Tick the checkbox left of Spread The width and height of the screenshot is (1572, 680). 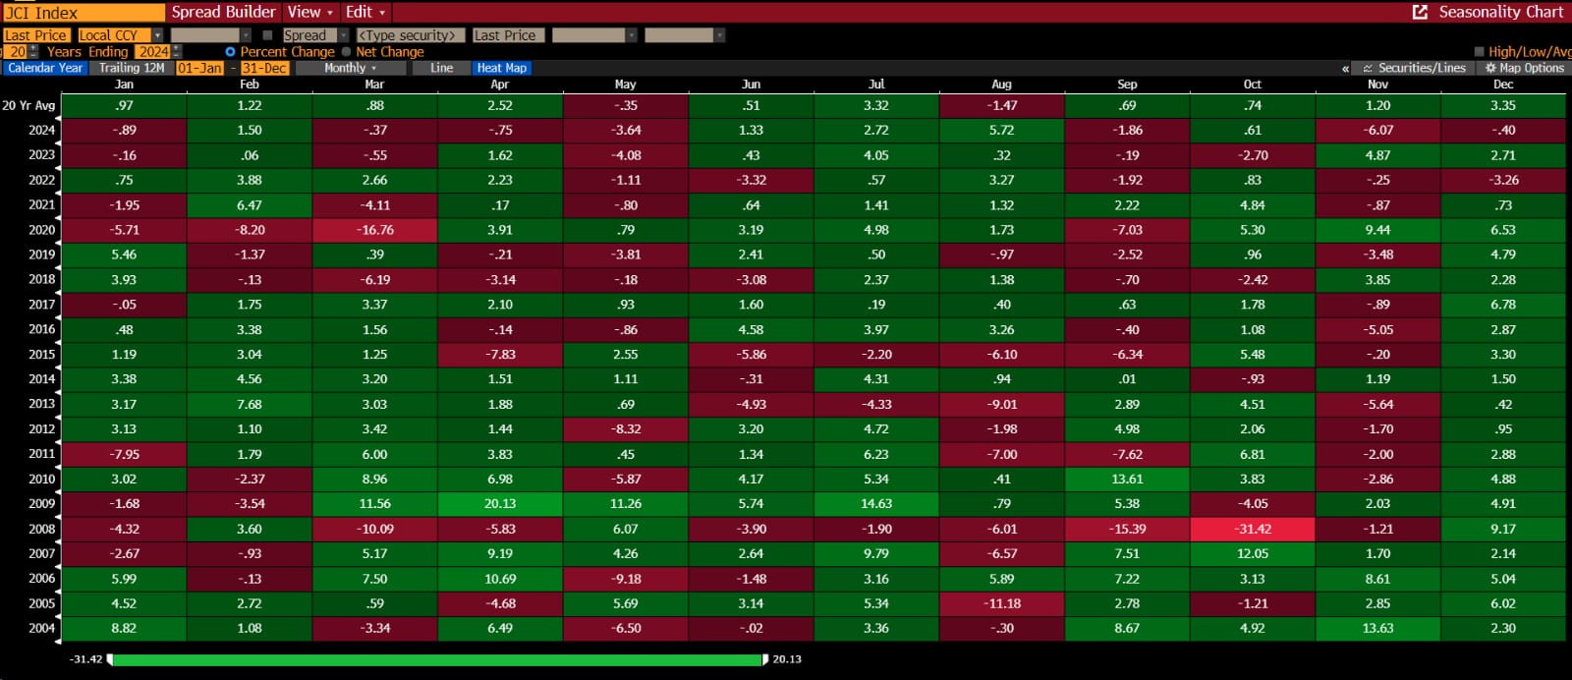tap(267, 35)
